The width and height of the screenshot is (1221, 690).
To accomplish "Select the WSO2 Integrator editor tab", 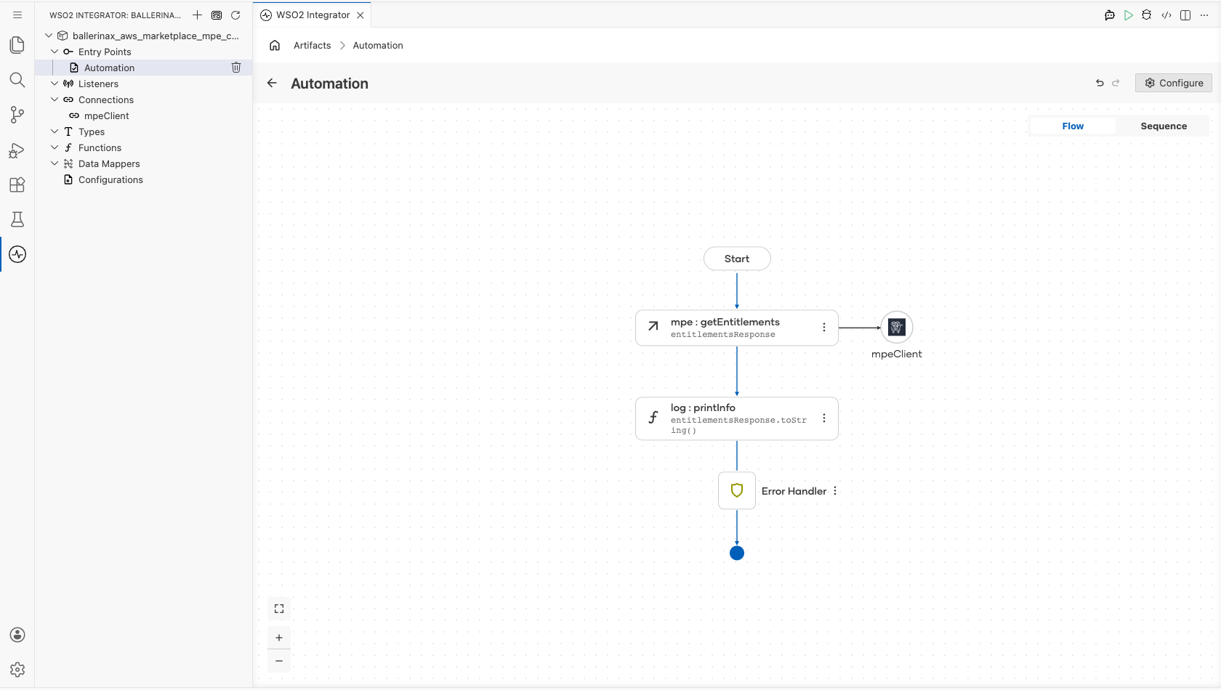I will pyautogui.click(x=313, y=15).
